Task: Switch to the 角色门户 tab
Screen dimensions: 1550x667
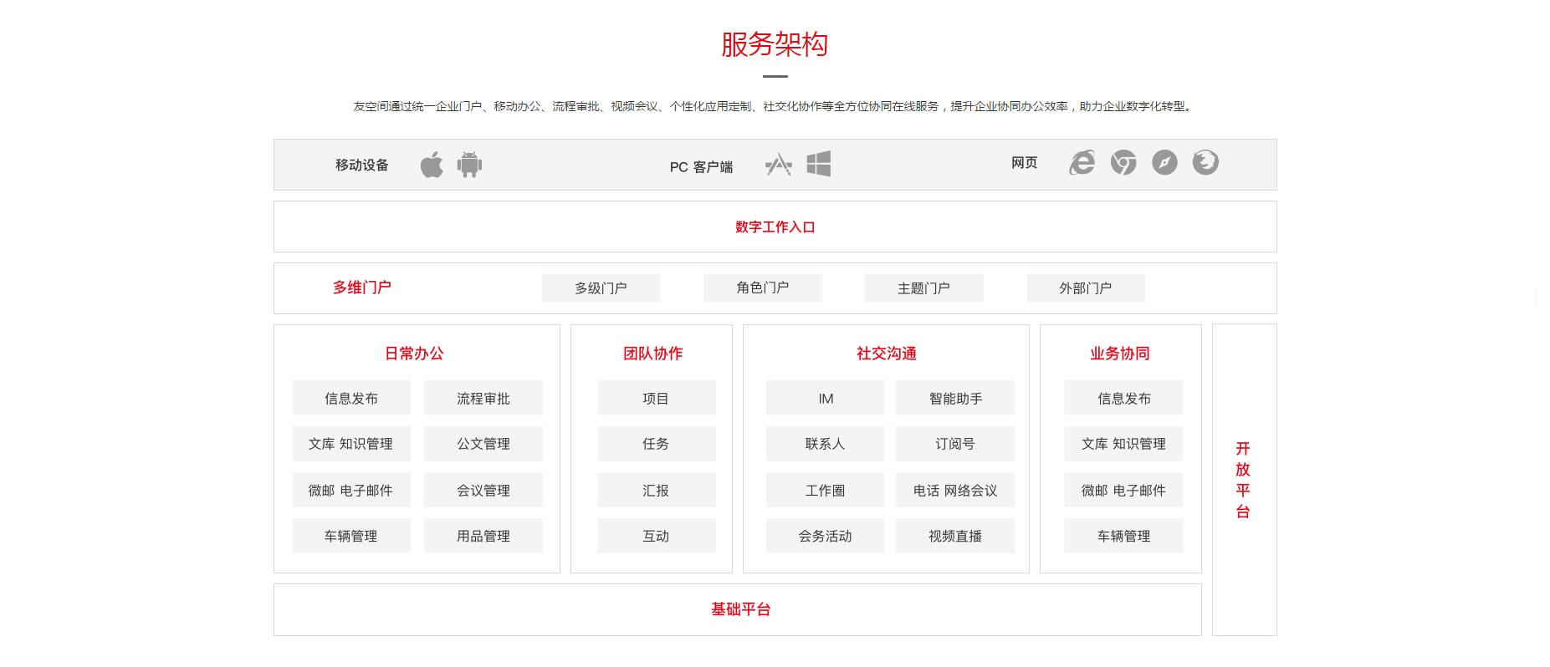Action: tap(762, 288)
